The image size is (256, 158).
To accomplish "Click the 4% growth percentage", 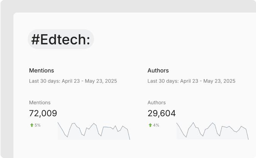I will [156, 125].
